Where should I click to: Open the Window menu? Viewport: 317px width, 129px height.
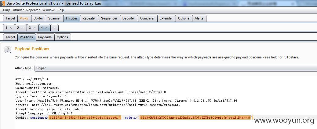pyautogui.click(x=48, y=10)
